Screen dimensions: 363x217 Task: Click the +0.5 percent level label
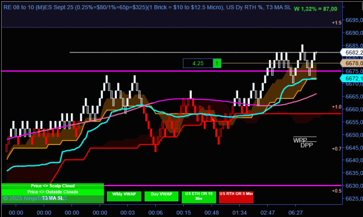(x=337, y=191)
